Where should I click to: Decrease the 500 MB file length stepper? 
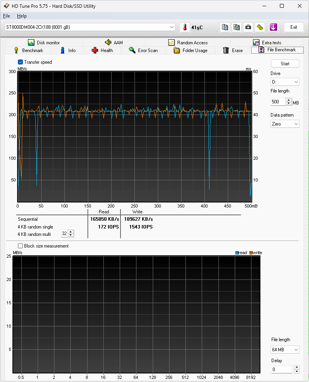[288, 103]
